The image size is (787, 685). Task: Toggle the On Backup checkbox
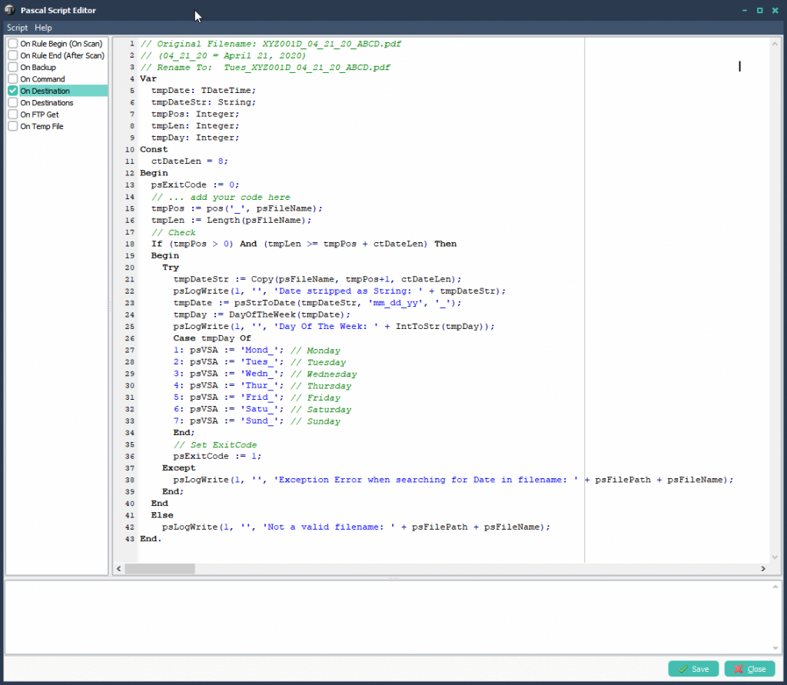[13, 68]
